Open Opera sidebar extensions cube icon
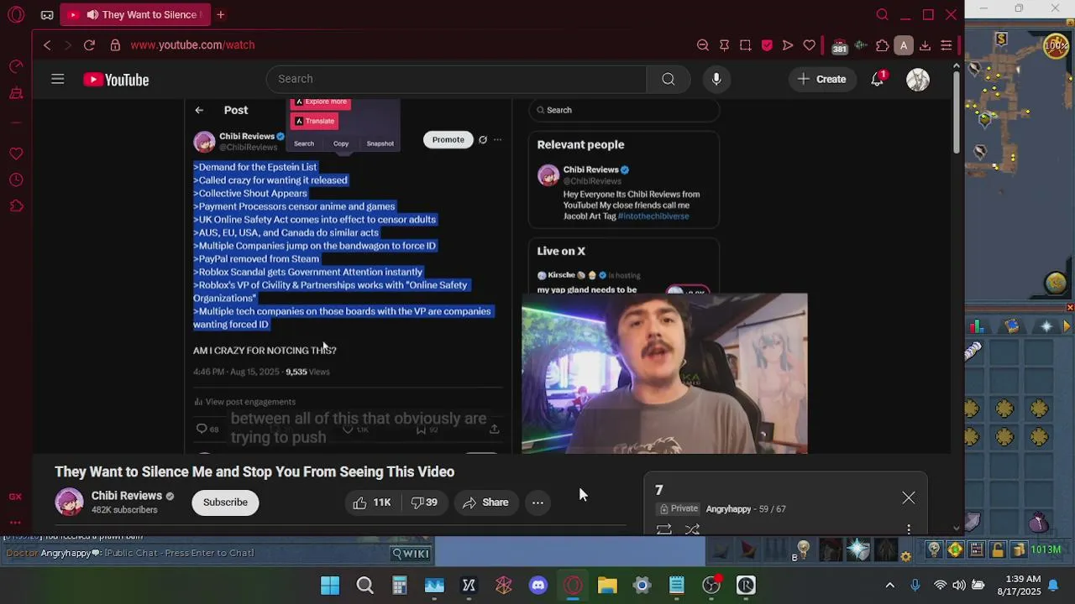Image resolution: width=1075 pixels, height=604 pixels. point(16,206)
